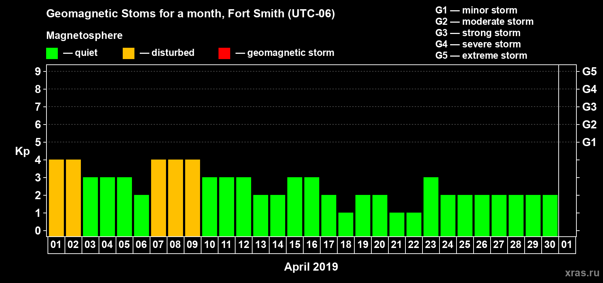
Task: Select the orange bar for April 07
Action: (159, 198)
